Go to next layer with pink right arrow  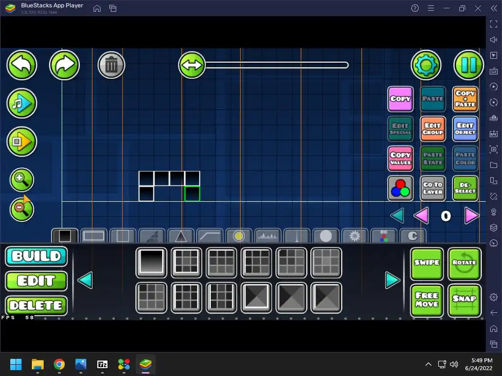tap(472, 216)
